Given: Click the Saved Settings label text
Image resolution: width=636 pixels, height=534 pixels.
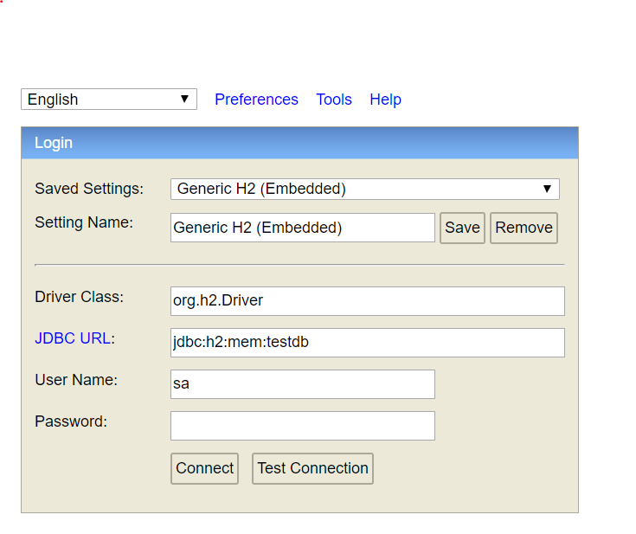Looking at the screenshot, I should (x=89, y=189).
